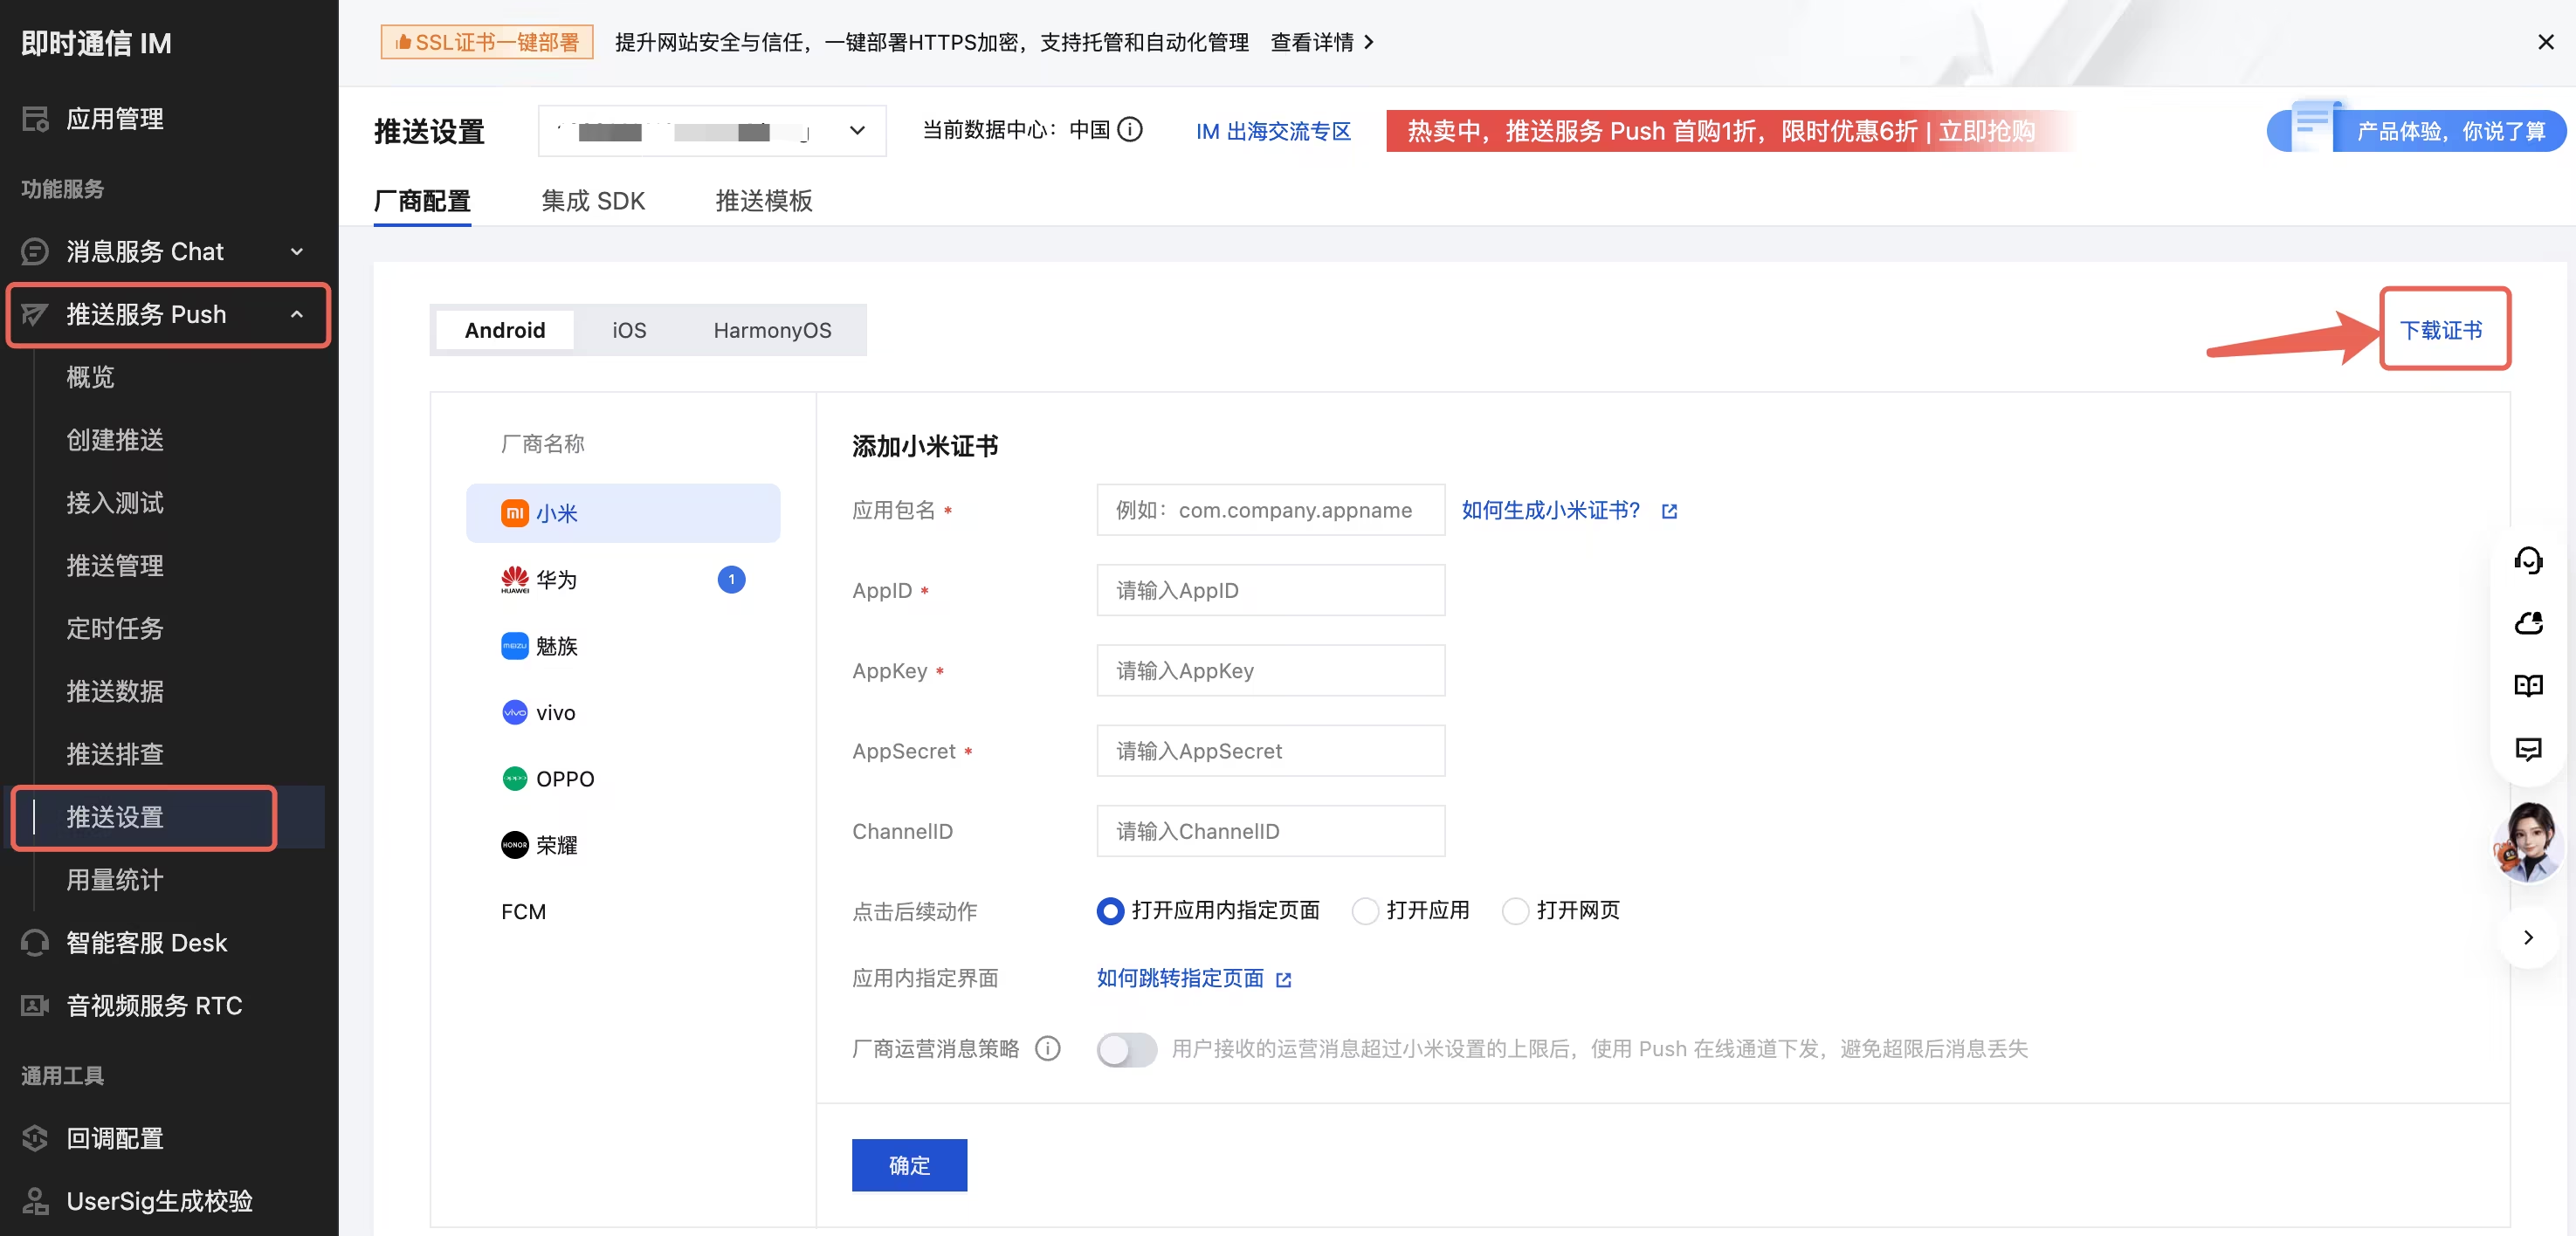
Task: Open 推送管理 in sidebar
Action: [115, 566]
